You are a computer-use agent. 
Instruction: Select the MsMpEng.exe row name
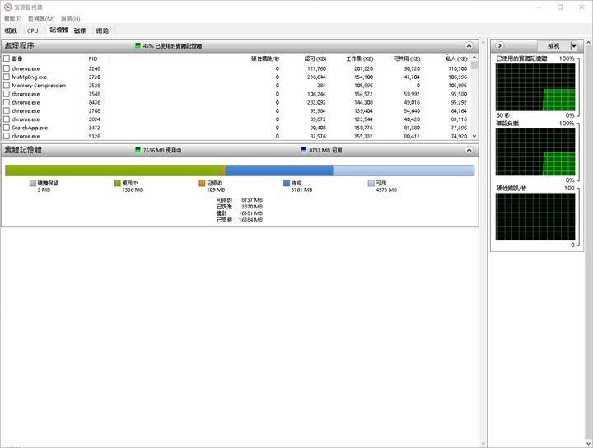click(29, 77)
